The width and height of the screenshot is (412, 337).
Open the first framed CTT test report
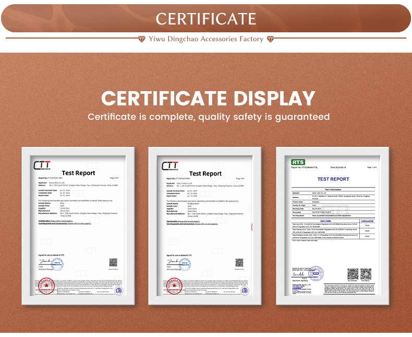tap(78, 226)
